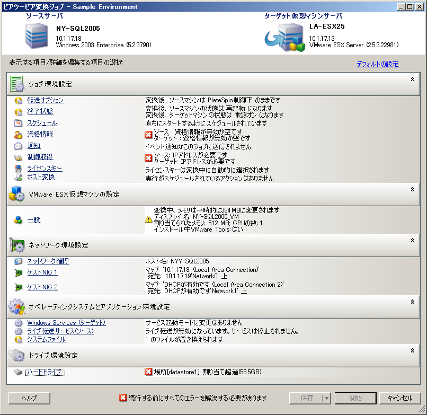Click the ドライブ環境設定 section drive icon
The image size is (427, 415).
[16, 355]
